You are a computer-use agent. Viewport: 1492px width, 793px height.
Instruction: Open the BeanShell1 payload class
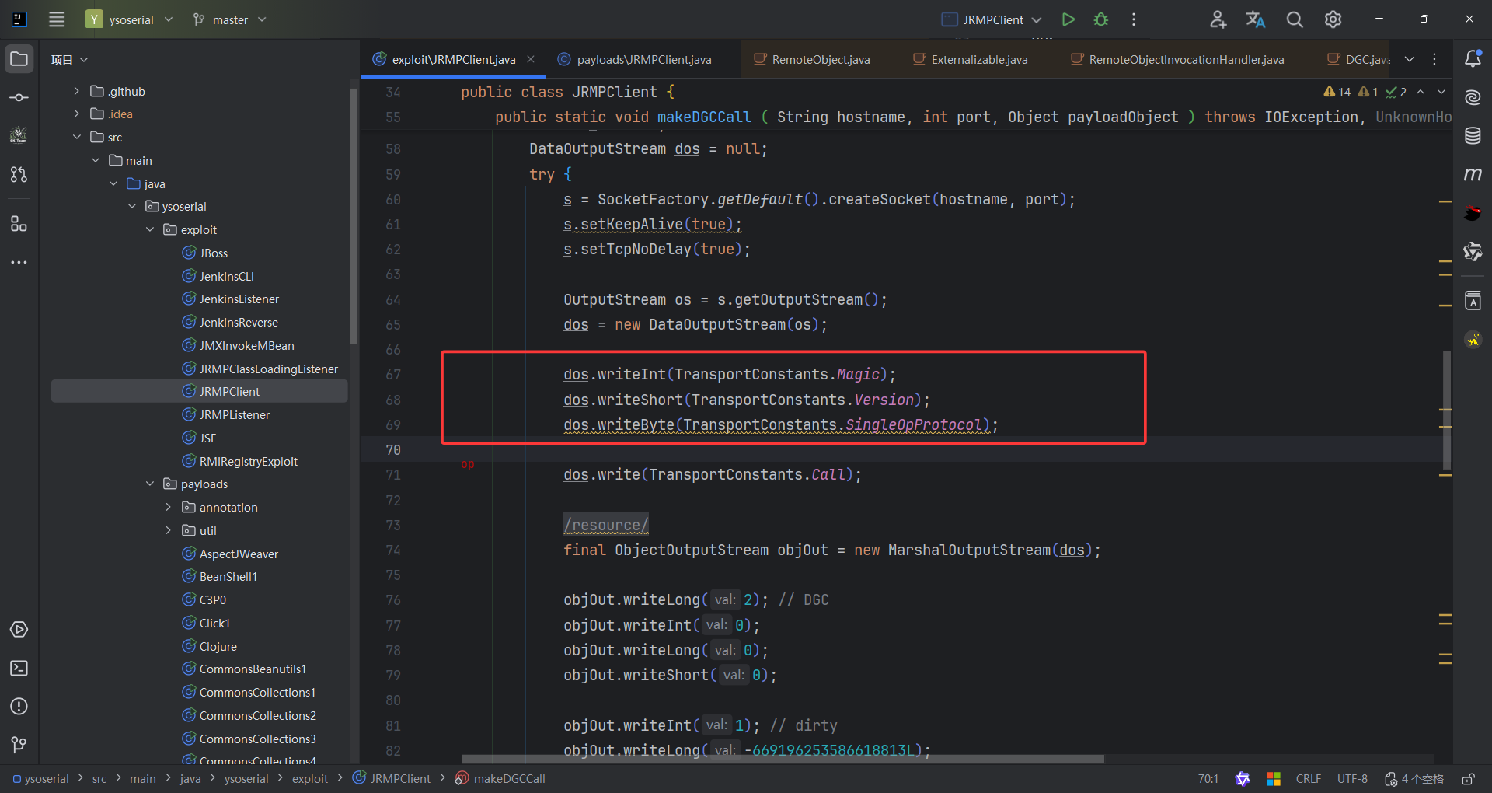click(228, 576)
